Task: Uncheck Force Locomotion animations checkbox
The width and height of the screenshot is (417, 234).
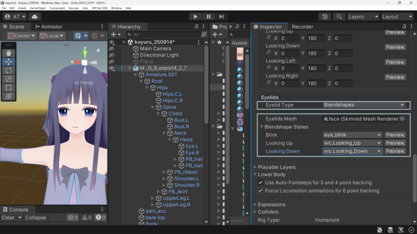Action: pos(261,191)
